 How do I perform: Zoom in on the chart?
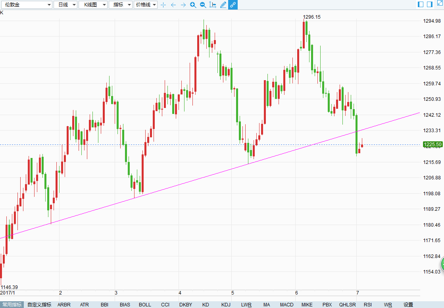coord(193,5)
